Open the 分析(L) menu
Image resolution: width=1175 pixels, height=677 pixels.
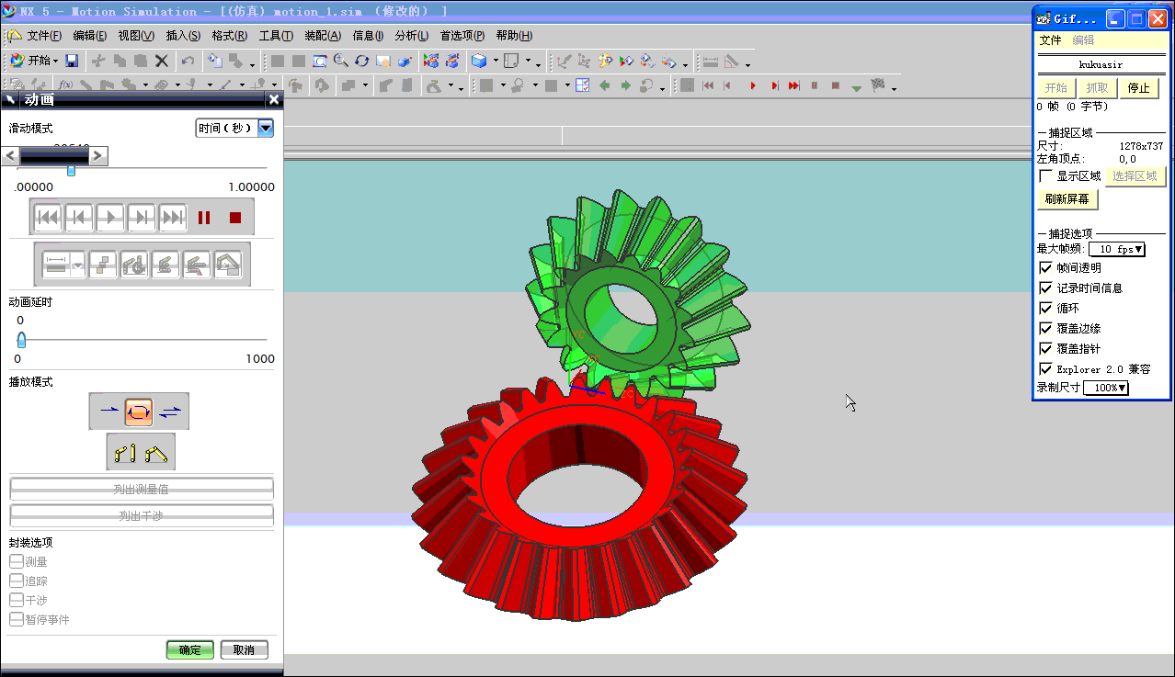(412, 36)
